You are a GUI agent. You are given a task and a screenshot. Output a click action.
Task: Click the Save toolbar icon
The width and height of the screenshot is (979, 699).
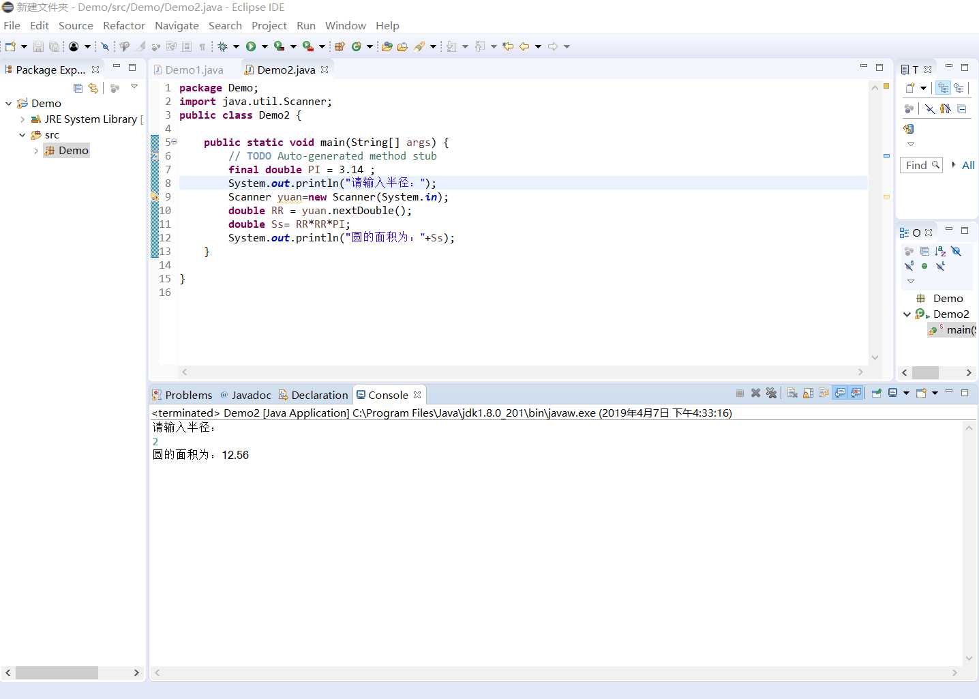pyautogui.click(x=38, y=46)
